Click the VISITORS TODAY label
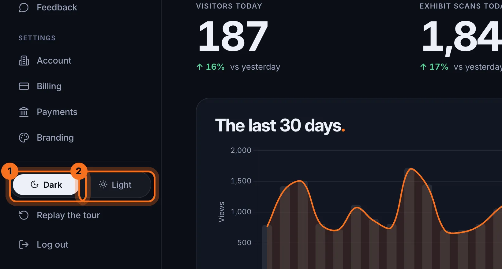The image size is (502, 269). click(x=229, y=6)
